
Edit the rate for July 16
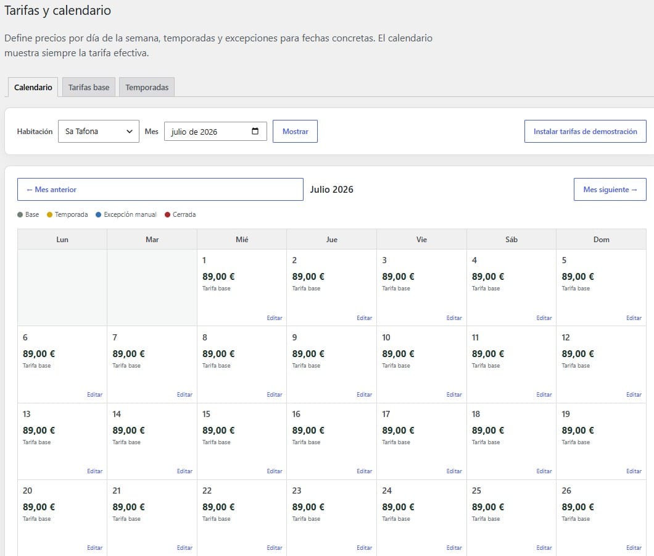364,471
